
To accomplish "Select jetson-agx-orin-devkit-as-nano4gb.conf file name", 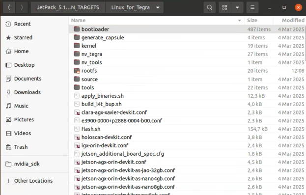I will tap(128, 179).
